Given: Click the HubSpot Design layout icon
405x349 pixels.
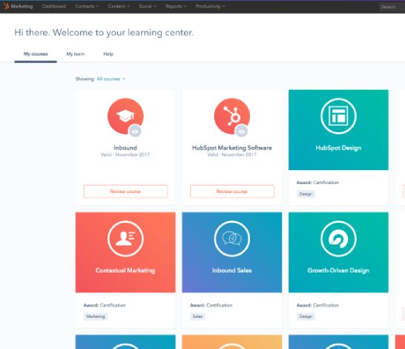Looking at the screenshot, I should (x=338, y=116).
